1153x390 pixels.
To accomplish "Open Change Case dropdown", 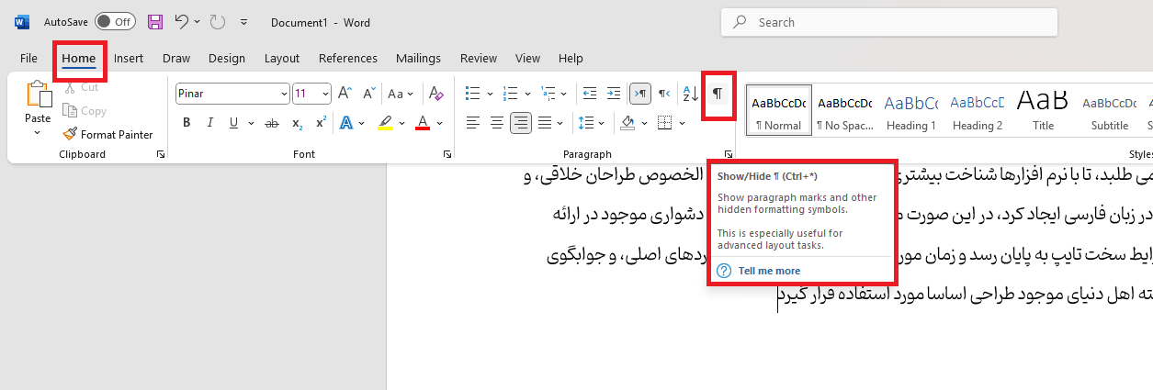I will click(x=401, y=94).
